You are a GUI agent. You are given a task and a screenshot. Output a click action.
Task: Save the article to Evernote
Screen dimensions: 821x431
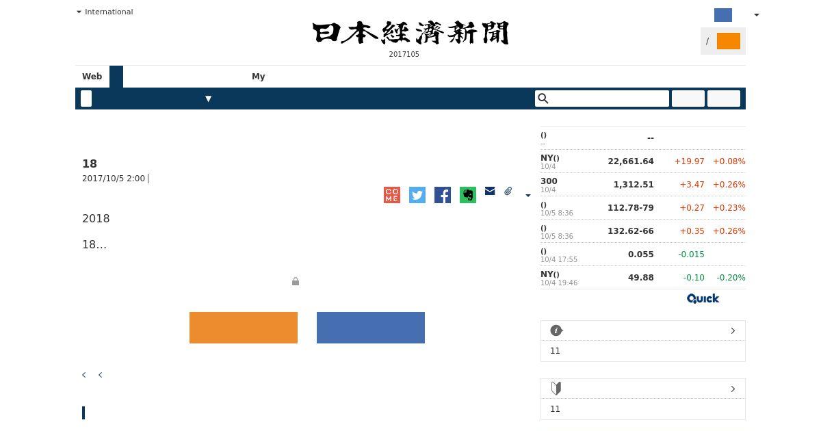[x=468, y=195]
